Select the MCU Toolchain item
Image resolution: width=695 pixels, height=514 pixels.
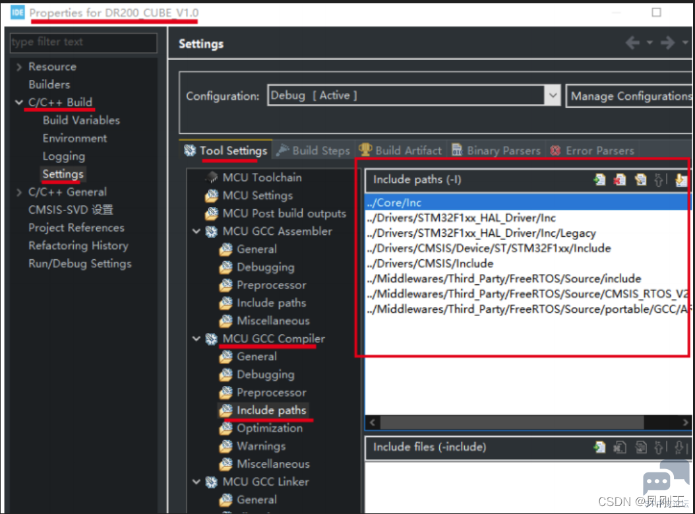pyautogui.click(x=262, y=177)
